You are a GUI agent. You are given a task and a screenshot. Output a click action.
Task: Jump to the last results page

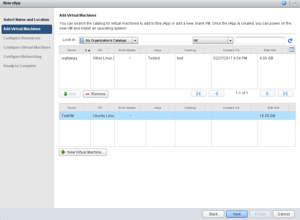285,94
